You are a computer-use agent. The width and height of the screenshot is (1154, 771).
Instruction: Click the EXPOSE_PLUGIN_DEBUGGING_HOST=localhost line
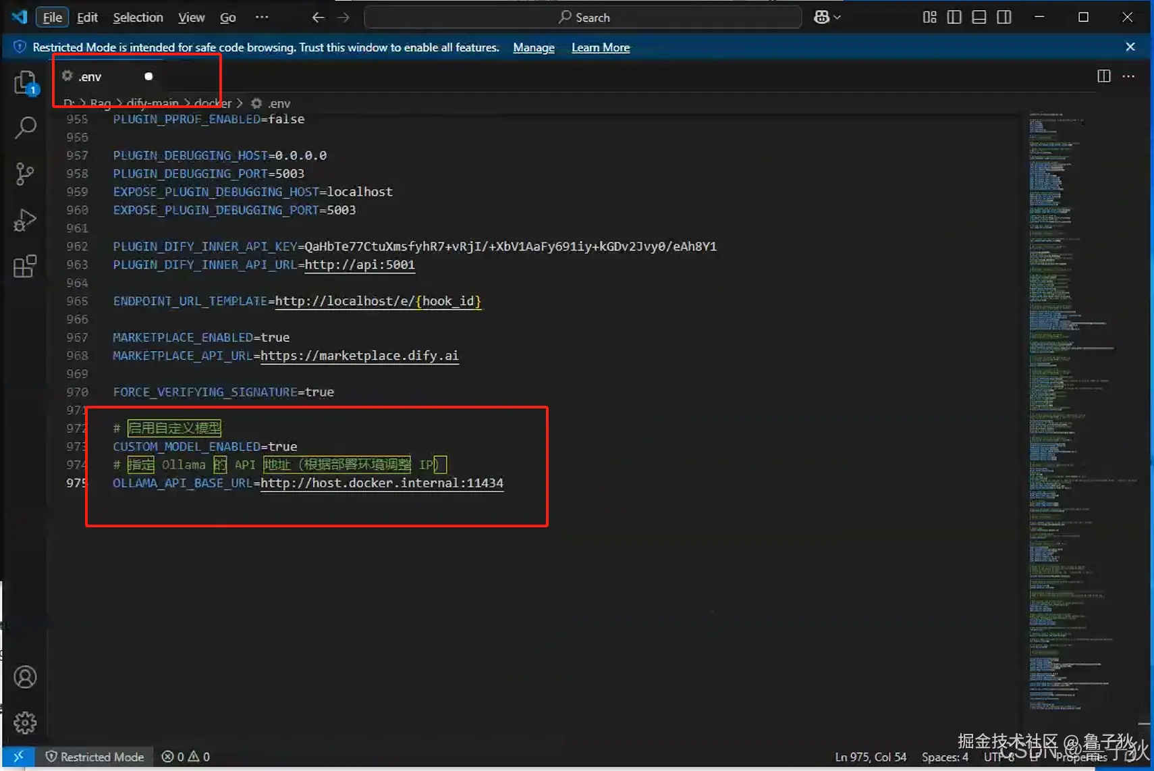tap(253, 192)
